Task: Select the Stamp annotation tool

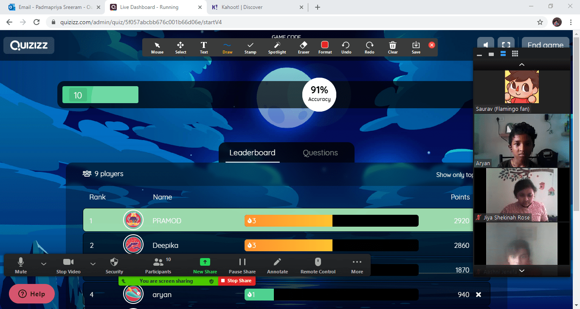Action: coord(250,47)
